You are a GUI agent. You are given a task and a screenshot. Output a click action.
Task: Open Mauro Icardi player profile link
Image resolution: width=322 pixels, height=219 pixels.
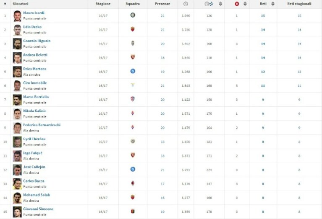point(34,13)
